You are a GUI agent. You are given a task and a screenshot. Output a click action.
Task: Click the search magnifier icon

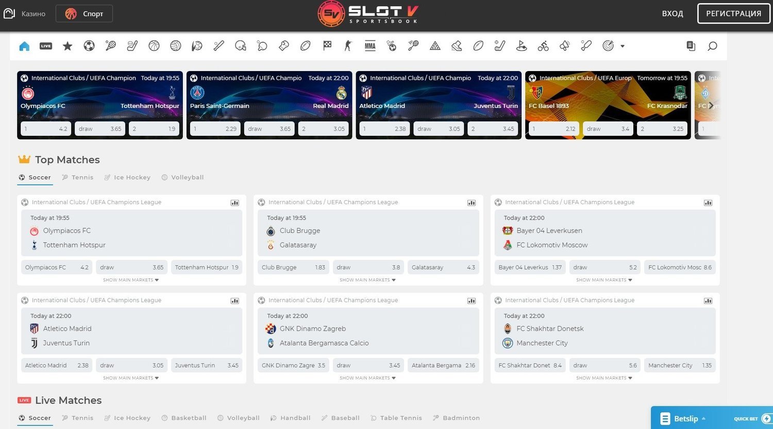pos(712,46)
